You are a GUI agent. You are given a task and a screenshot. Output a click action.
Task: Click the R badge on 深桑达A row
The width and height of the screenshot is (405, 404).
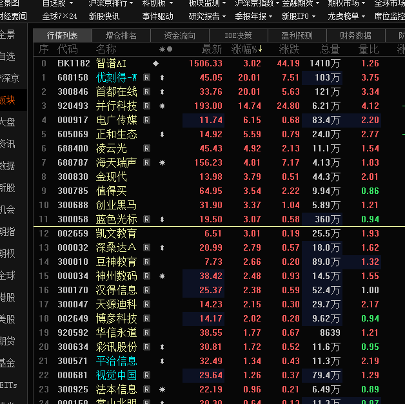pyautogui.click(x=146, y=247)
